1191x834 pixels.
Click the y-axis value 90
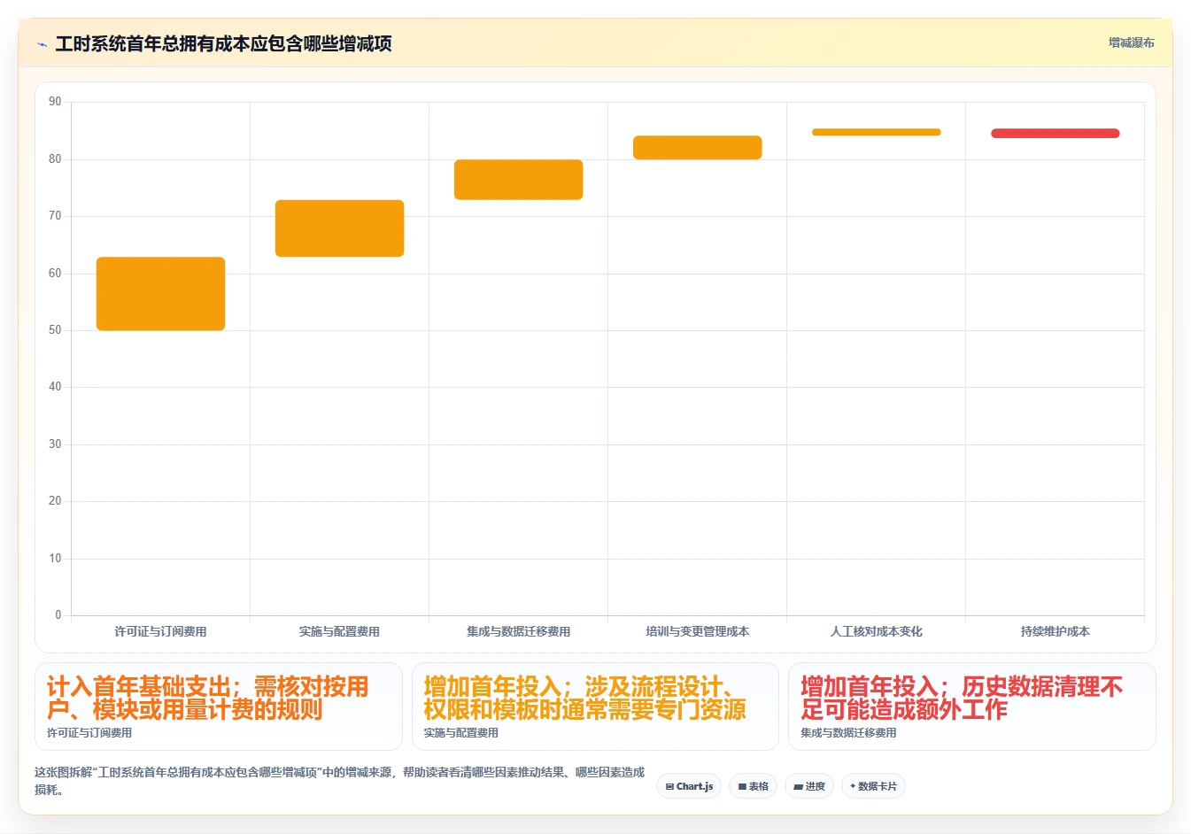click(x=55, y=102)
